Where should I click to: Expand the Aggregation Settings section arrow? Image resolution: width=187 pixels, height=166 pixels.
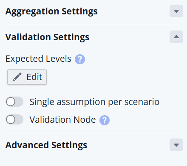(176, 11)
